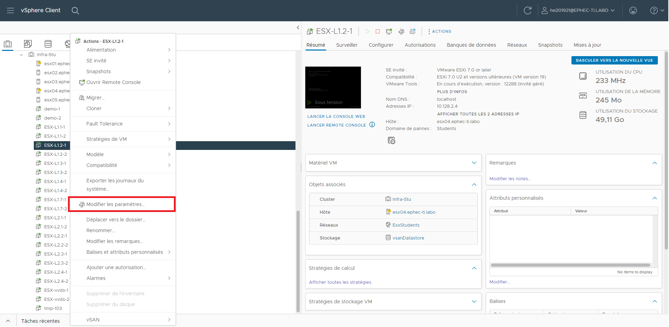
Task: Click Afficher toutes les stratégies link
Action: click(x=340, y=282)
